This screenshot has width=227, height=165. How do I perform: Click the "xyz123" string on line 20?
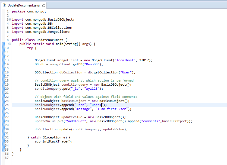click(92, 89)
